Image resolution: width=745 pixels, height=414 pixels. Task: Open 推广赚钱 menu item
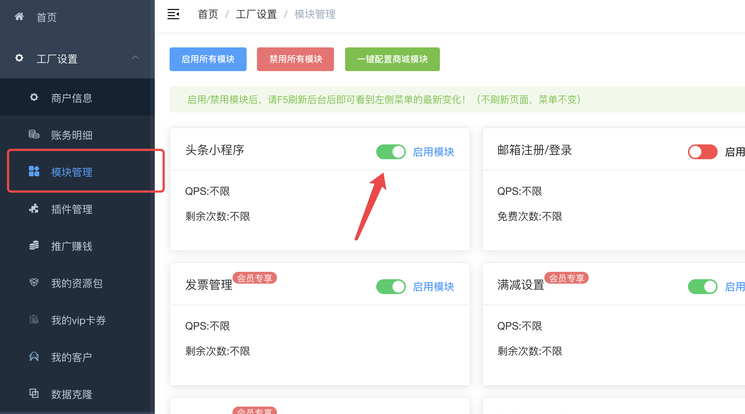pyautogui.click(x=71, y=246)
